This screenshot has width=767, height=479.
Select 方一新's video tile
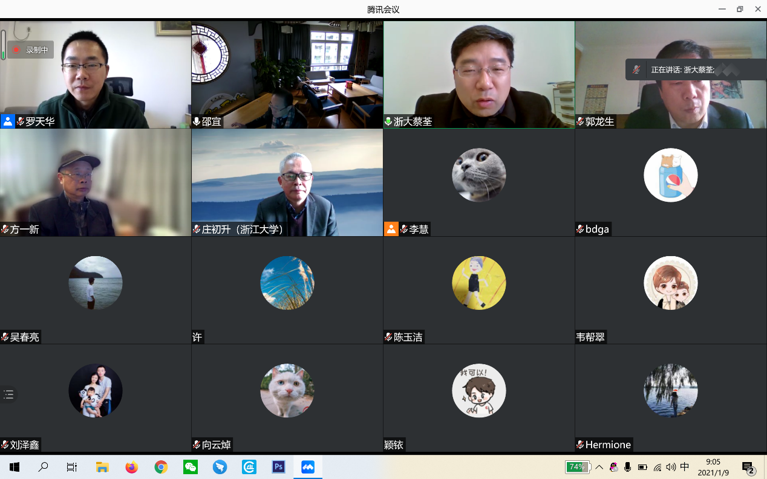pyautogui.click(x=96, y=182)
